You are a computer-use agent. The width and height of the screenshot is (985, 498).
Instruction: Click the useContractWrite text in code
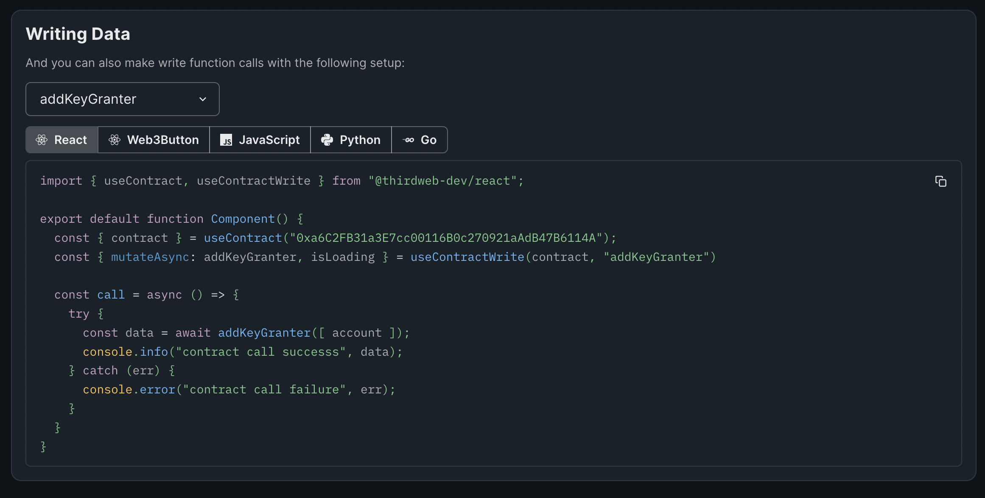point(467,257)
